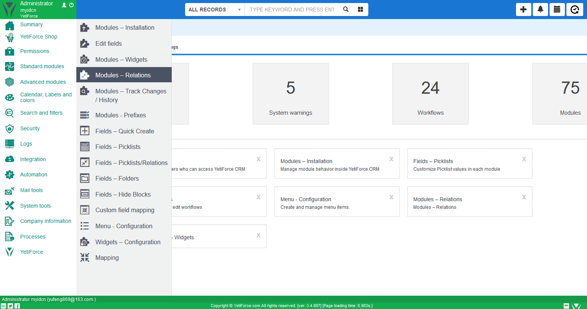Select the Standard modules puzzle icon

[10, 67]
